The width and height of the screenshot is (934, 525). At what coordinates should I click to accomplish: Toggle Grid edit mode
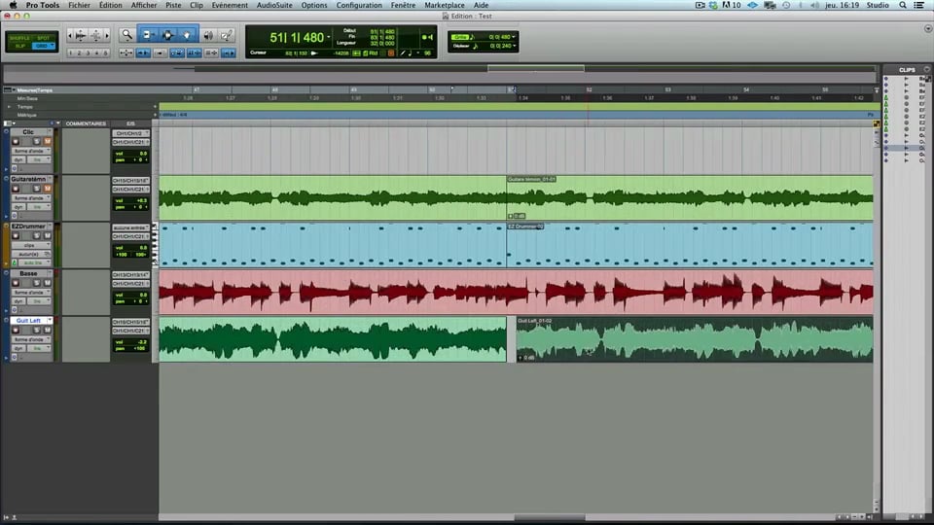(x=44, y=46)
